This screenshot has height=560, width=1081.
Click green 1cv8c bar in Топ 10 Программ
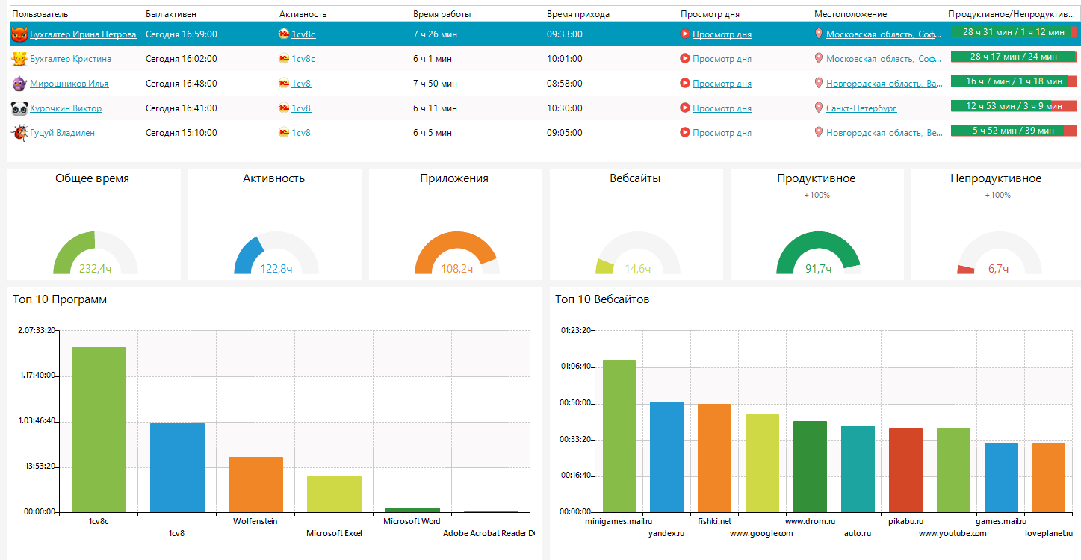[x=99, y=429]
